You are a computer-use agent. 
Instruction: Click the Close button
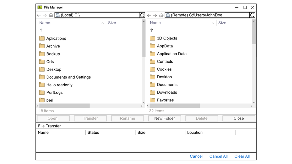click(238, 118)
